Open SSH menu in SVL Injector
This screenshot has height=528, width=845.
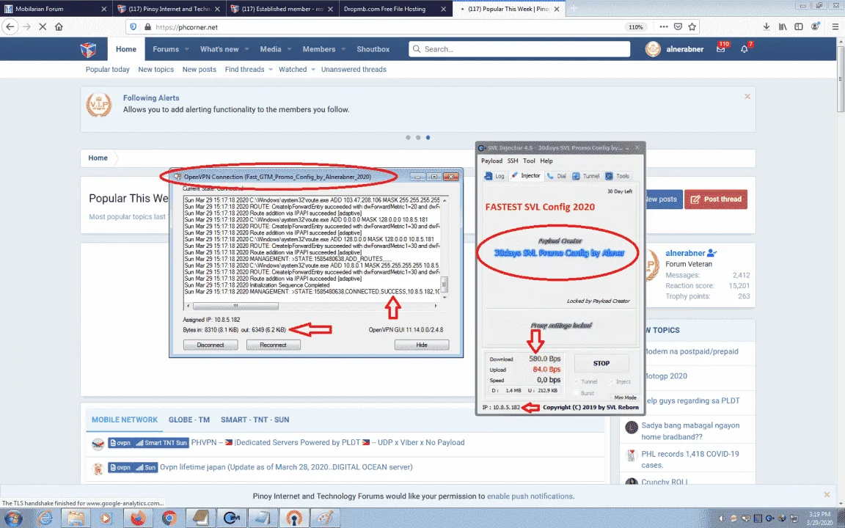[x=513, y=161]
